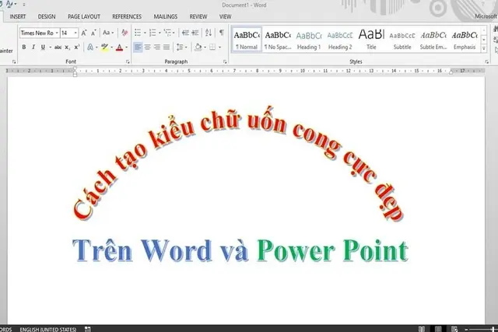Expand underline style options arrow
Screen dimensions: 498x332
coord(50,47)
